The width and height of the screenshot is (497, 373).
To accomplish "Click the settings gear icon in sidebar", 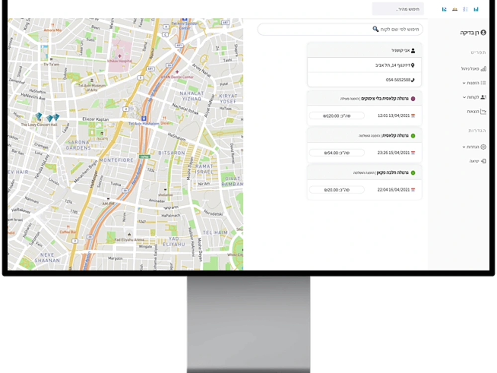I will (x=484, y=147).
